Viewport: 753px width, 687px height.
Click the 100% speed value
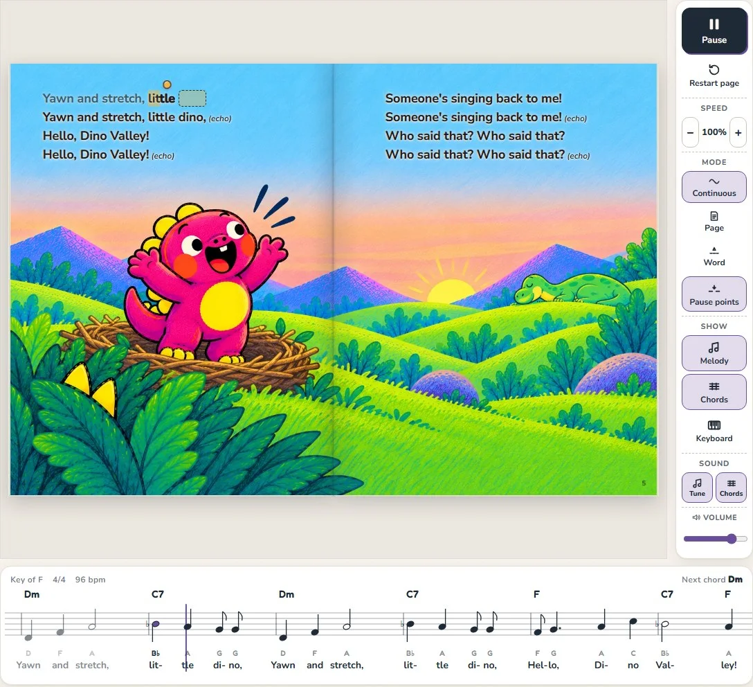(x=714, y=132)
